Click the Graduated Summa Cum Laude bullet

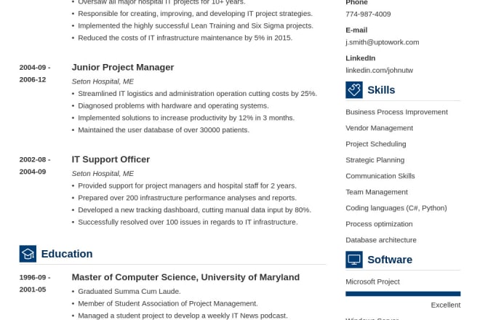click(129, 291)
